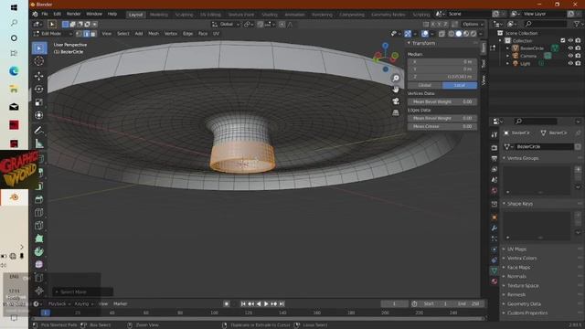Image resolution: width=585 pixels, height=329 pixels.
Task: Switch to vertex select mode
Action: pyautogui.click(x=80, y=34)
